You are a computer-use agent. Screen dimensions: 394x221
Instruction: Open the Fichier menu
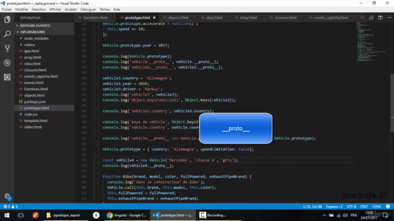pyautogui.click(x=7, y=9)
